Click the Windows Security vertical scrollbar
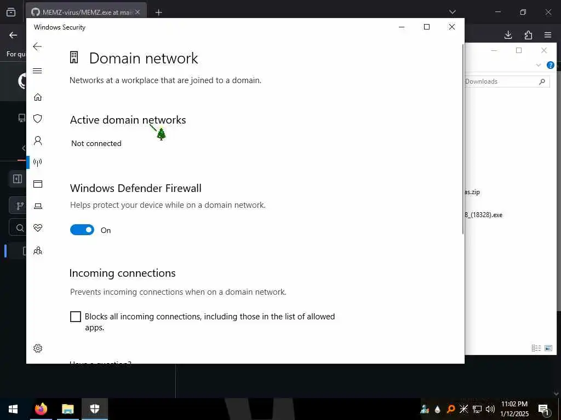The image size is (561, 420). tap(463, 139)
